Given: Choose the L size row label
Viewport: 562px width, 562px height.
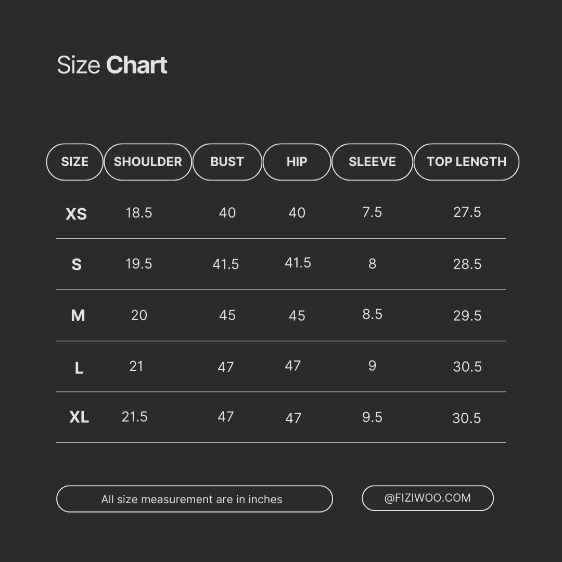Looking at the screenshot, I should (79, 368).
